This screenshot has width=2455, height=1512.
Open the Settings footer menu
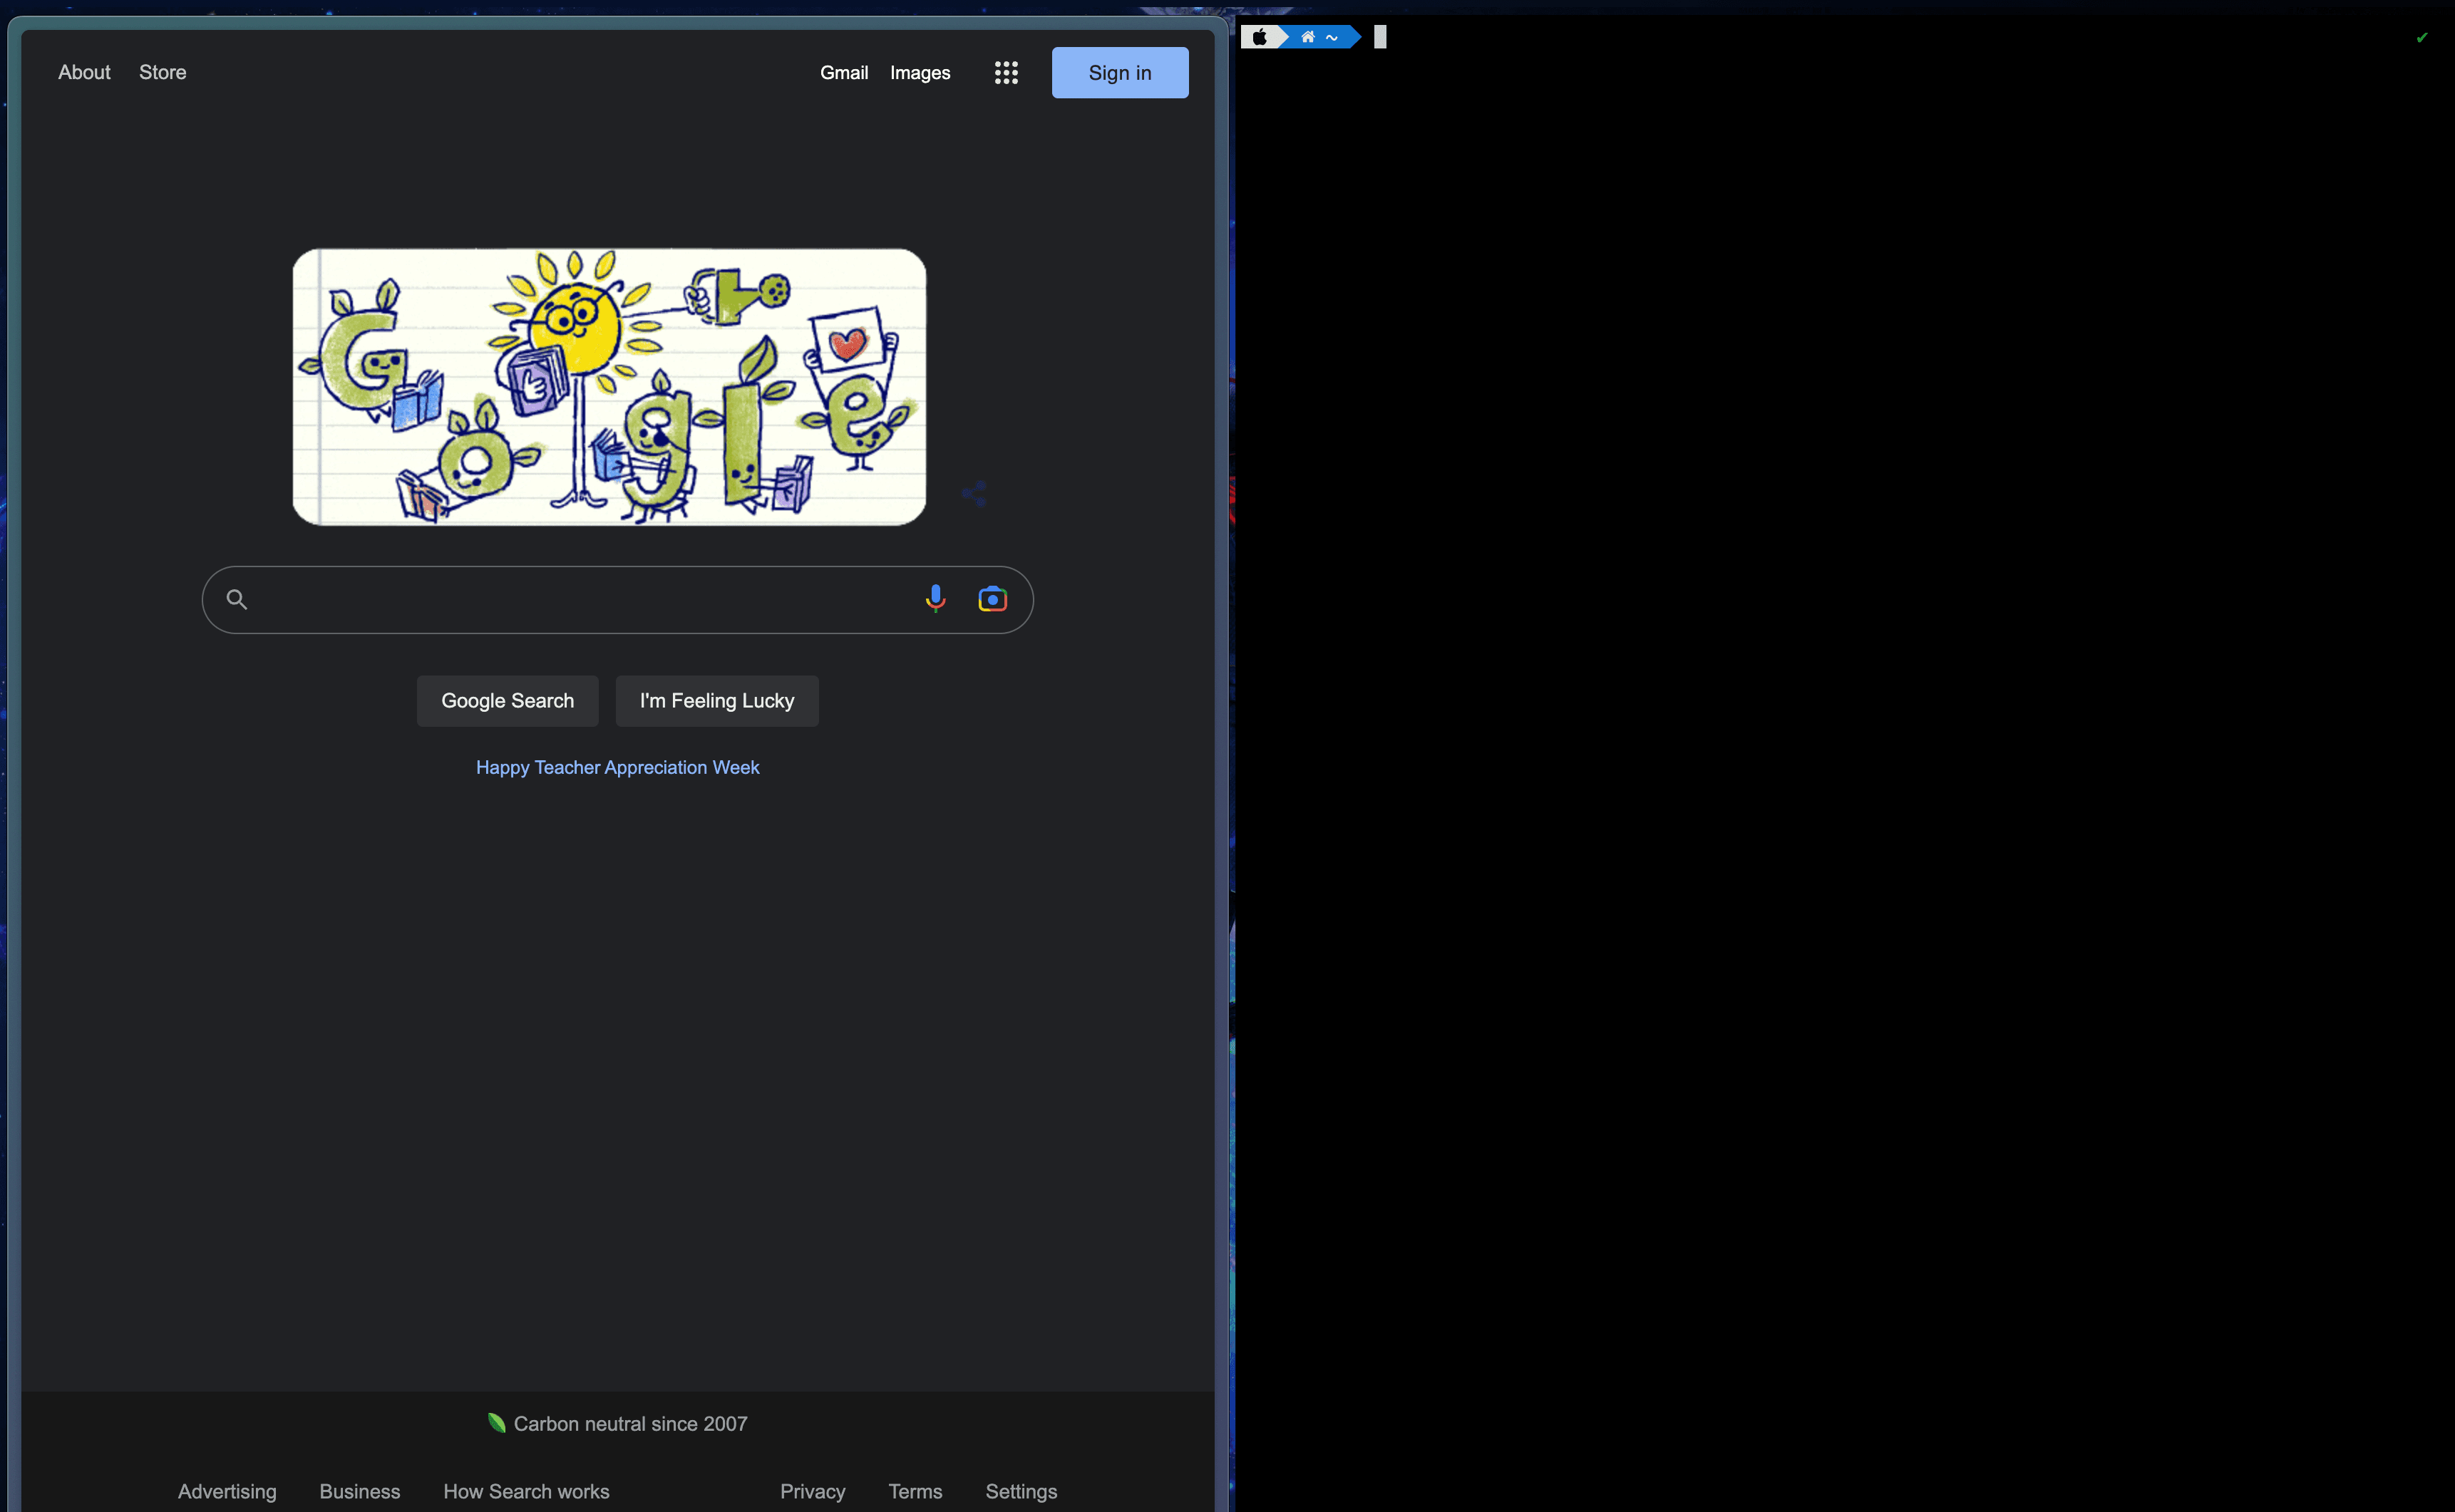click(x=1020, y=1491)
